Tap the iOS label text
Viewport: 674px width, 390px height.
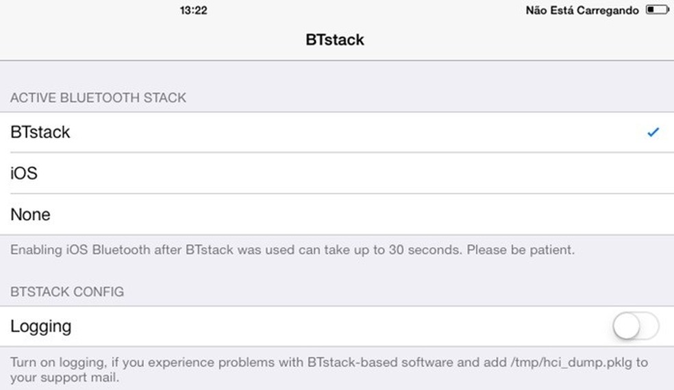tap(24, 173)
